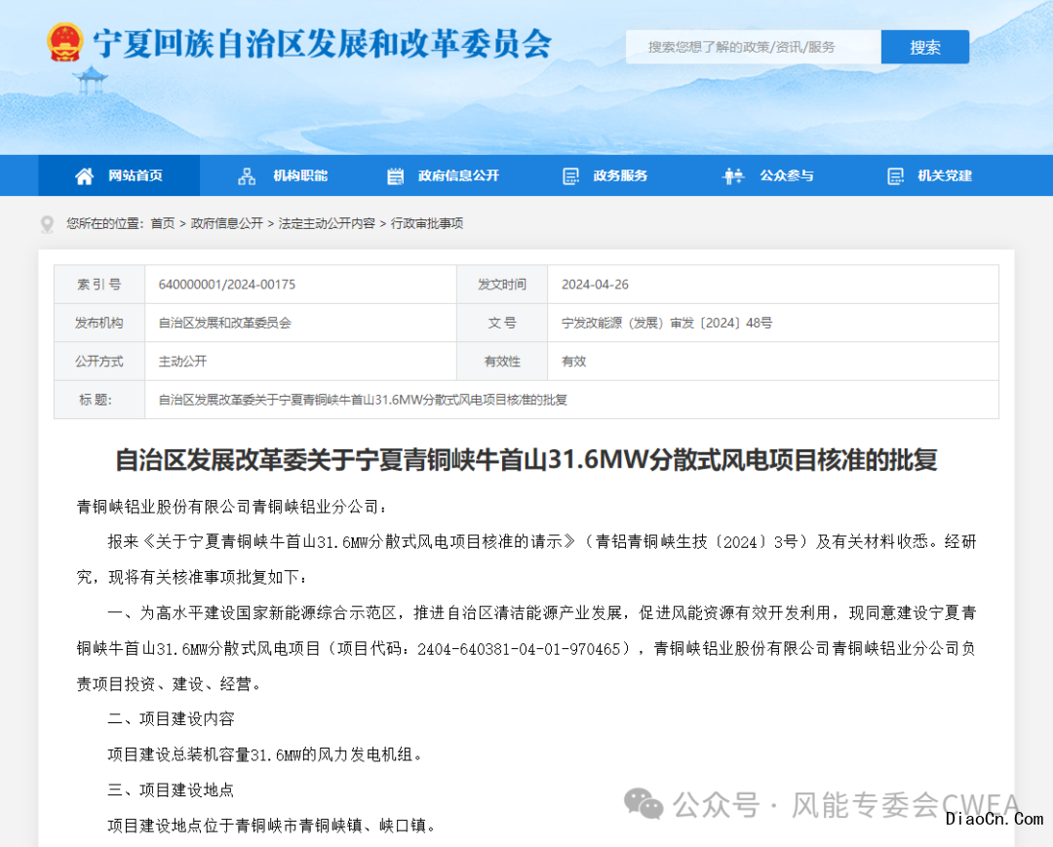Click the line mentioning 青铜峡镇、峡口镇

273,826
